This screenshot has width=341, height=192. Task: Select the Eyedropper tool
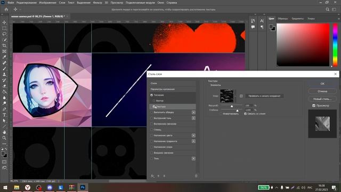pyautogui.click(x=4, y=57)
